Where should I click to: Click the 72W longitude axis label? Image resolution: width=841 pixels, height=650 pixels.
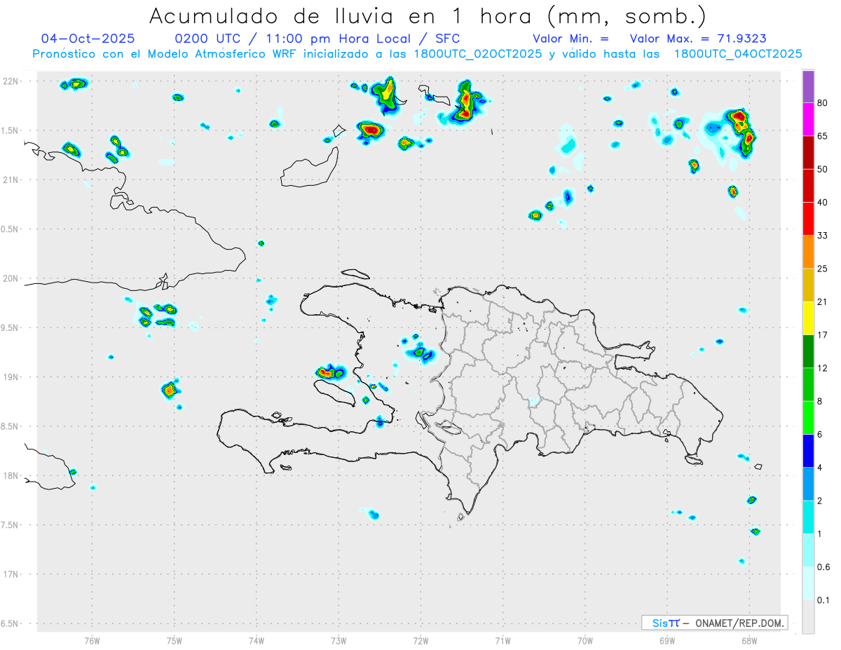(420, 640)
